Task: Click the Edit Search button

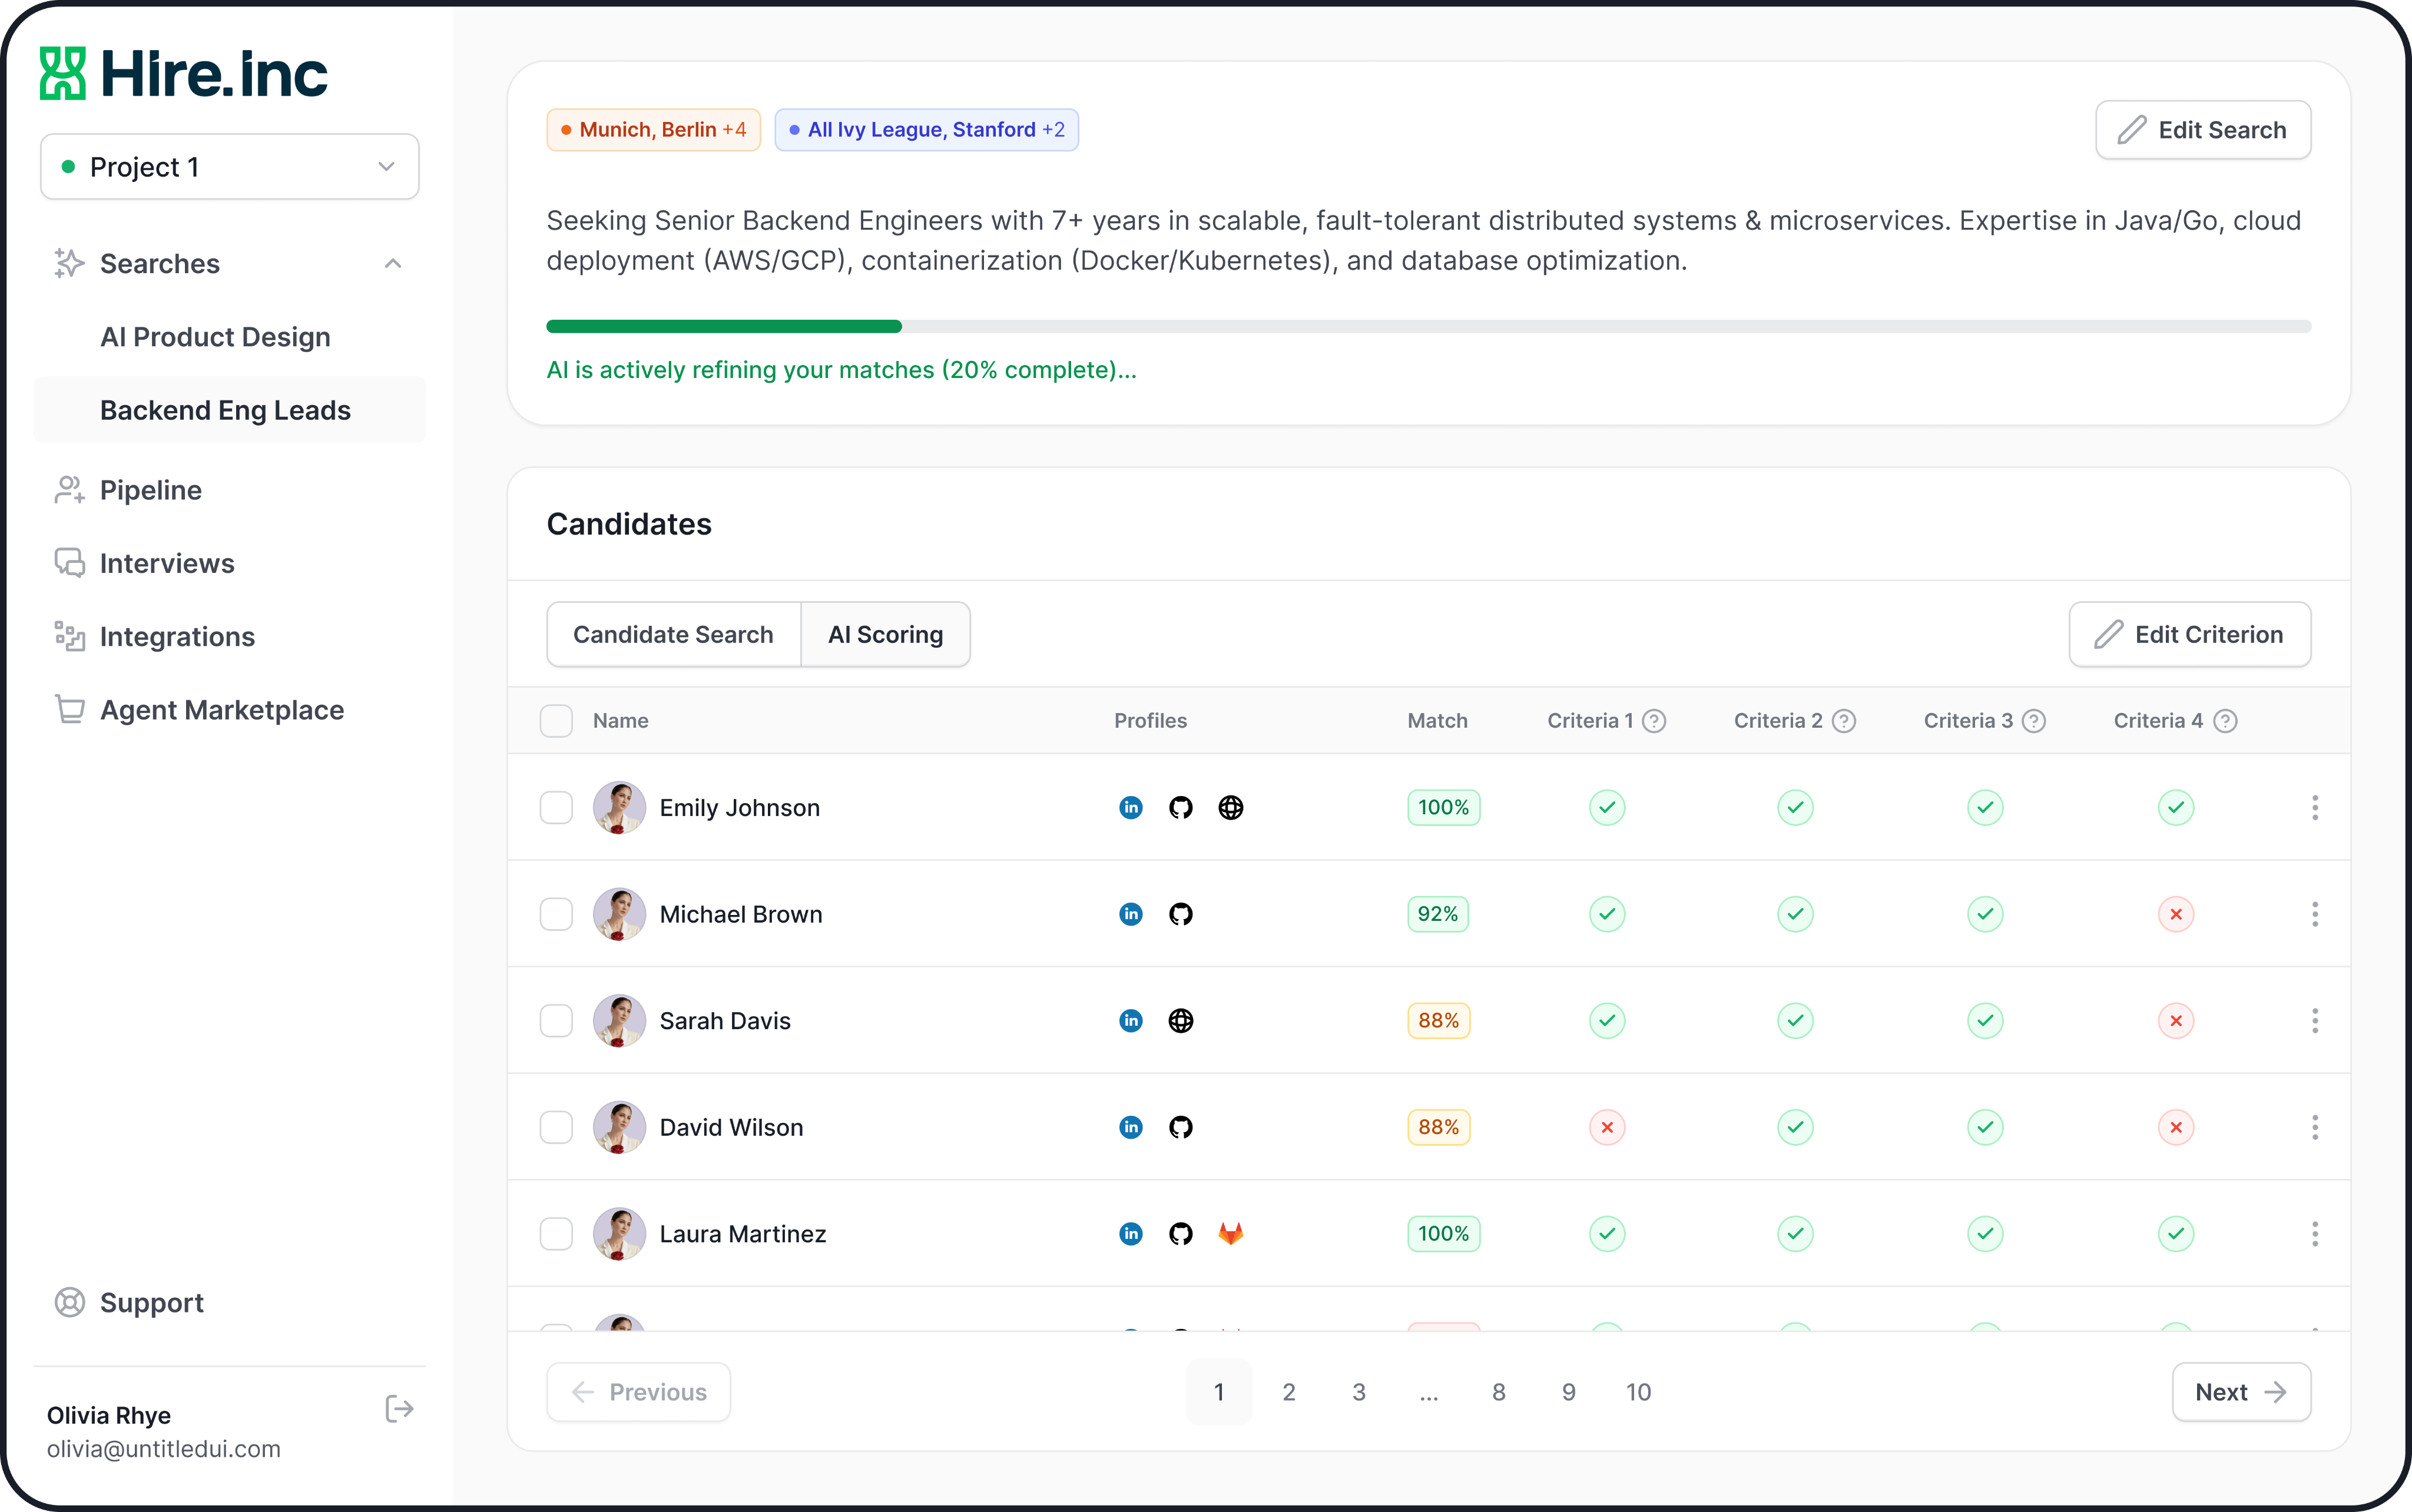Action: point(2203,130)
